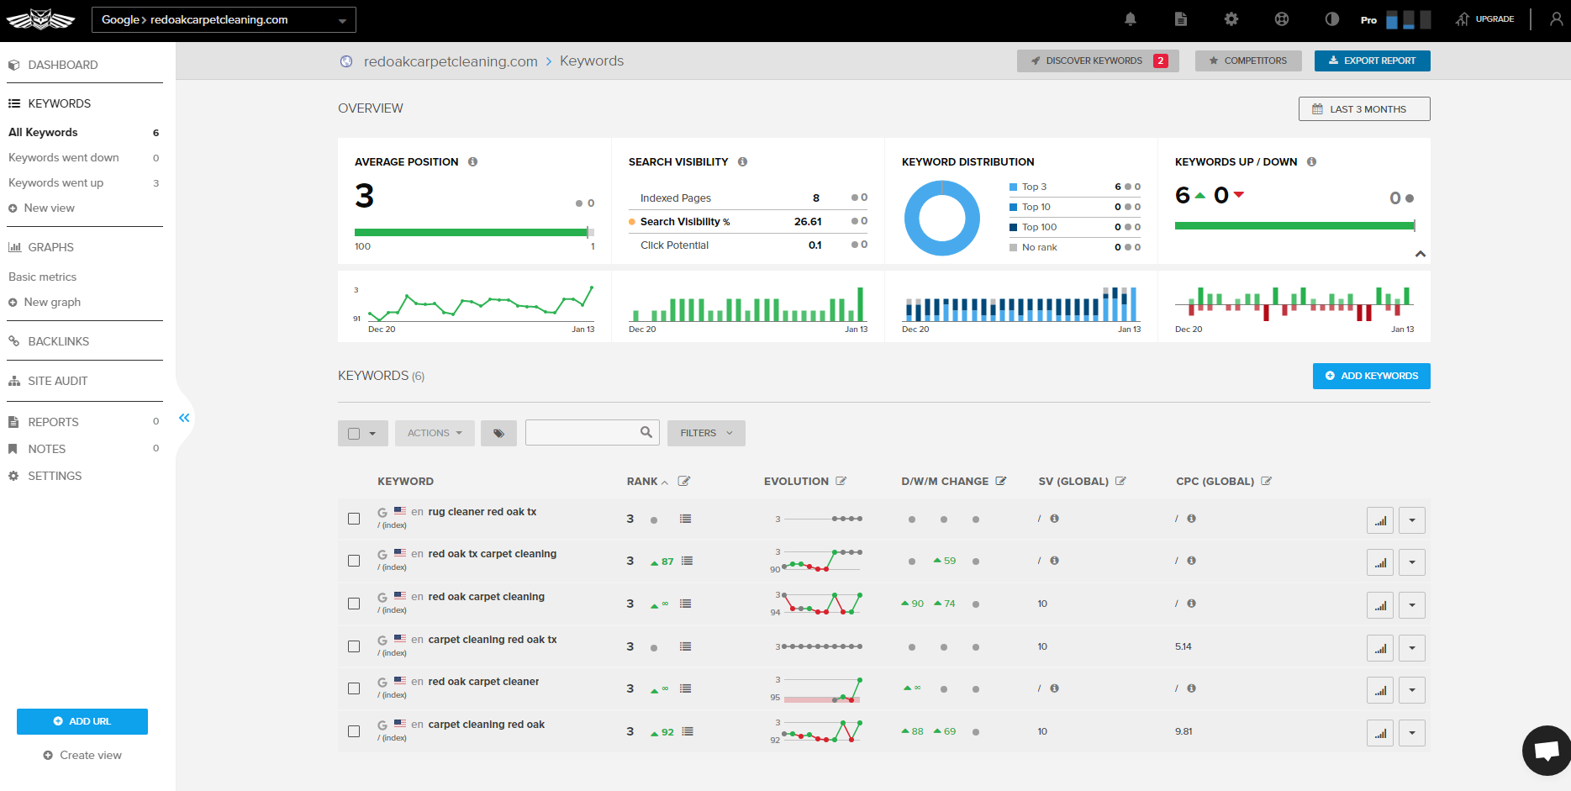Tick checkbox for 'red oak carpet cleaner'
1571x791 pixels.
coord(354,688)
